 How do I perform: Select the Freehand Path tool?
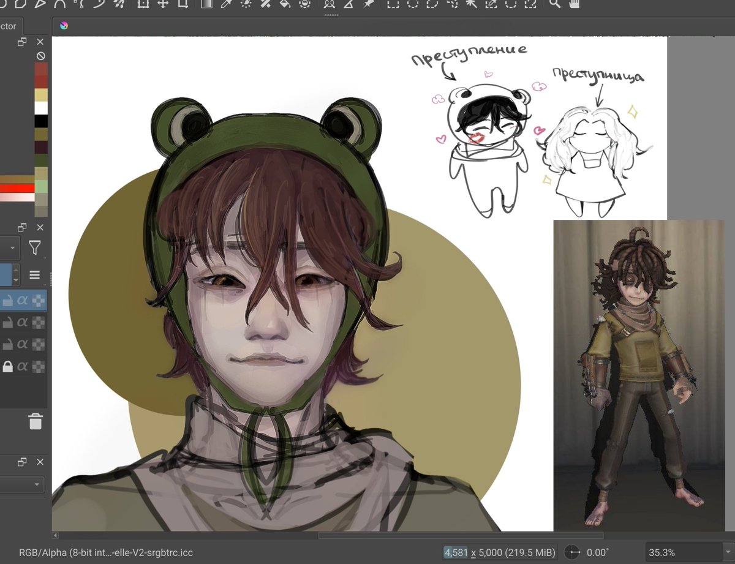(80, 4)
